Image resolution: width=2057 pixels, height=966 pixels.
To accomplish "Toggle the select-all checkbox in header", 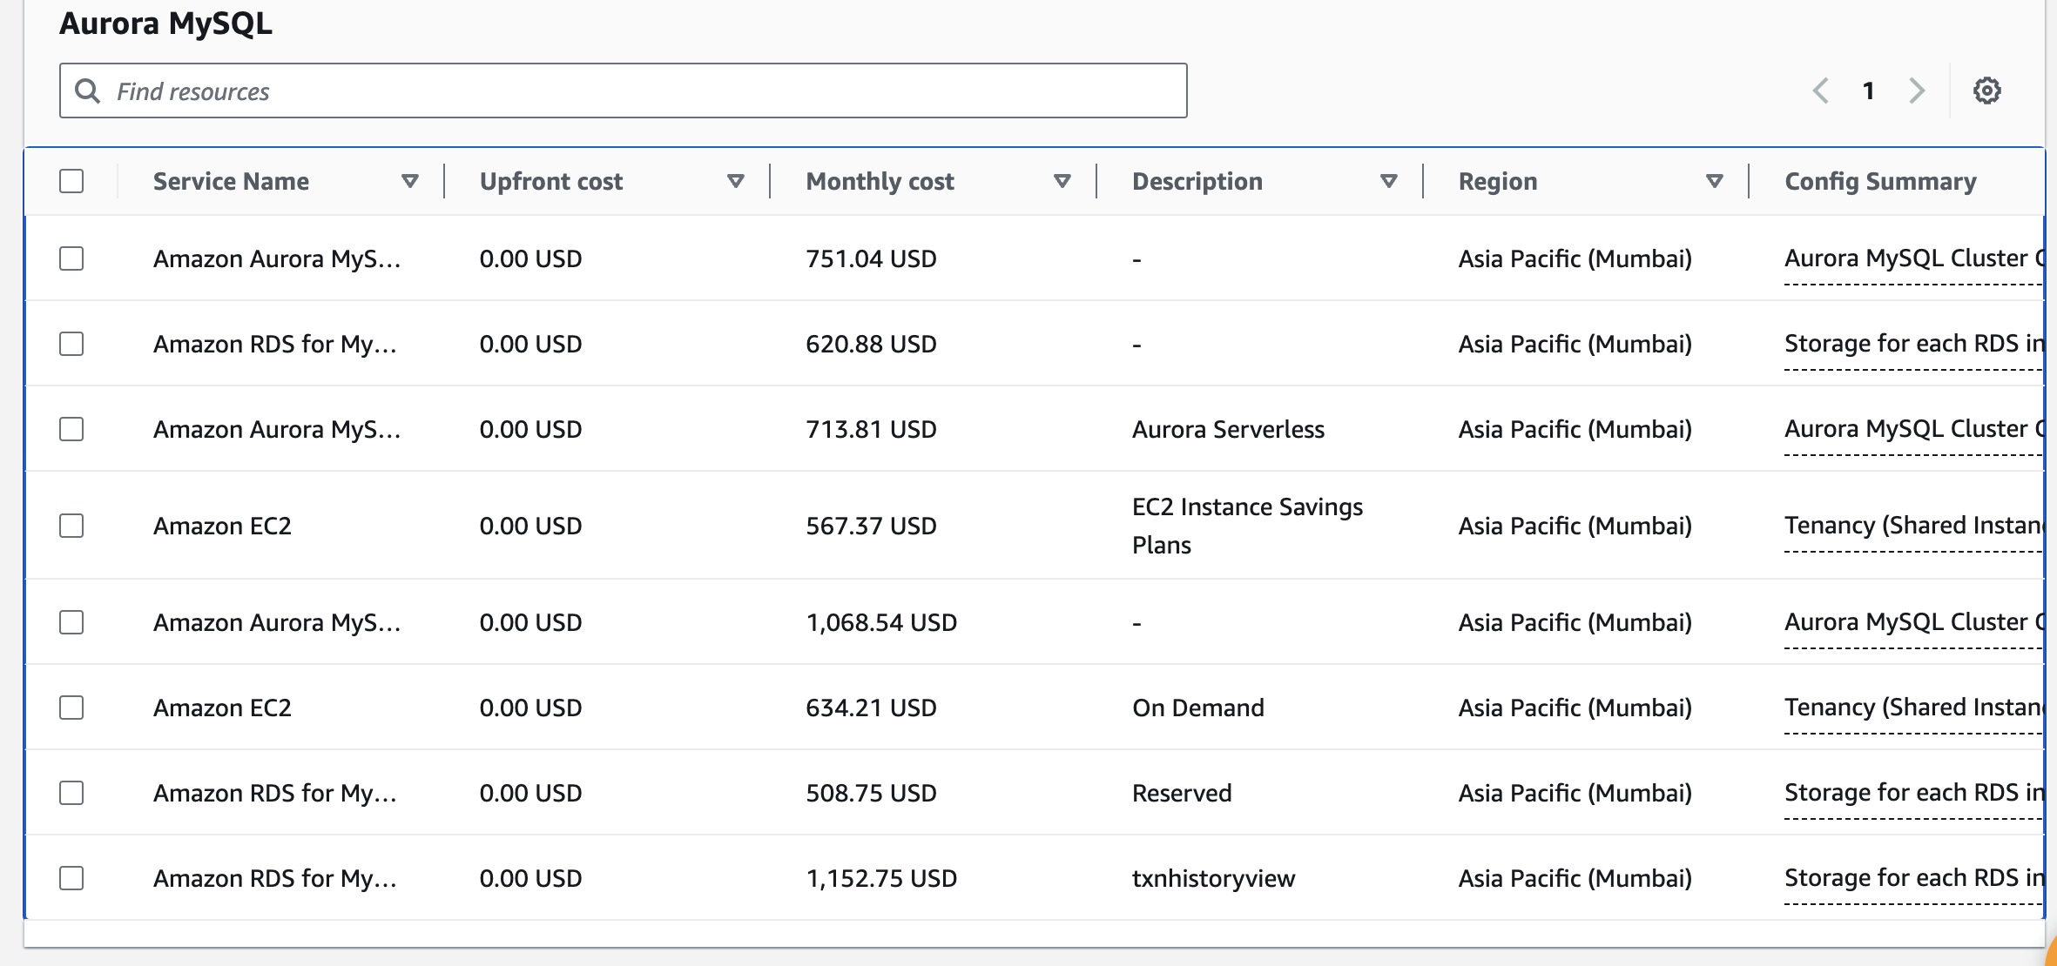I will [71, 181].
